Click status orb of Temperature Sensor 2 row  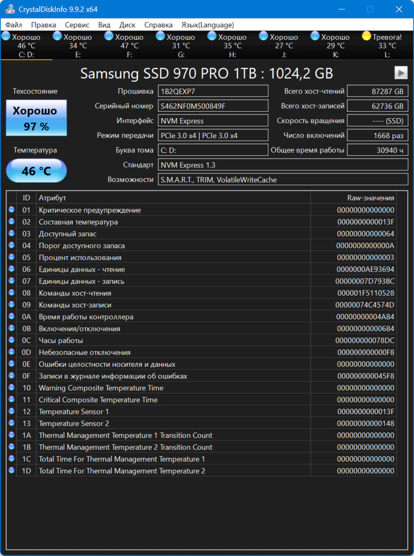11,423
